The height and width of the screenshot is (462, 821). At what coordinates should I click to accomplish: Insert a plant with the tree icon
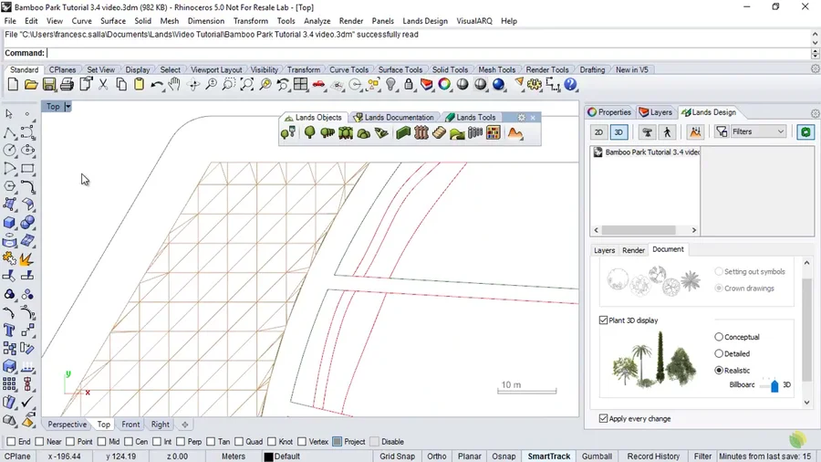click(309, 133)
